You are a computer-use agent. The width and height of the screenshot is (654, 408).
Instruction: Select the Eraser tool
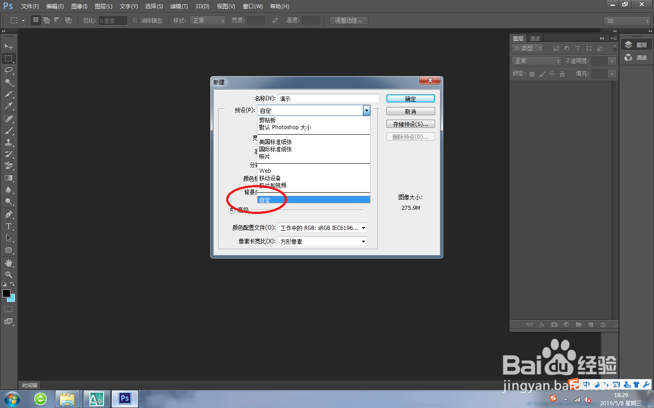point(9,166)
